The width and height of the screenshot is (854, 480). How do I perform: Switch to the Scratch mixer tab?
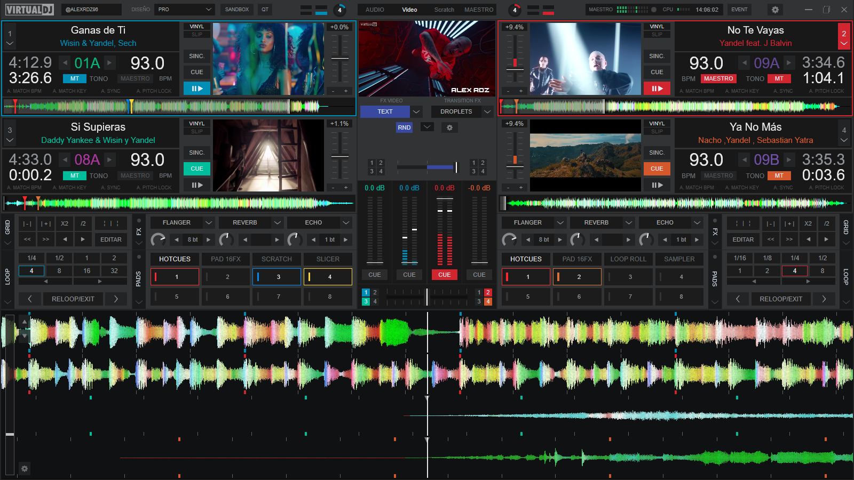pyautogui.click(x=444, y=10)
